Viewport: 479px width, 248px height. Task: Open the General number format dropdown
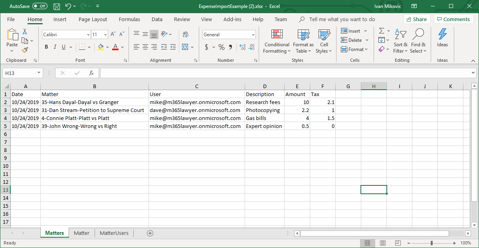click(x=253, y=35)
